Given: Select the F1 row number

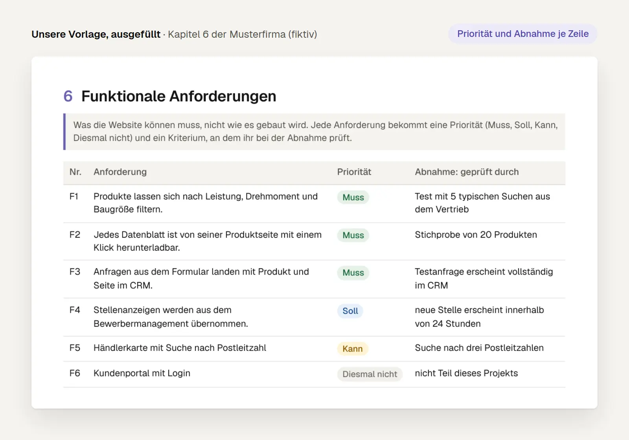Looking at the screenshot, I should point(74,196).
